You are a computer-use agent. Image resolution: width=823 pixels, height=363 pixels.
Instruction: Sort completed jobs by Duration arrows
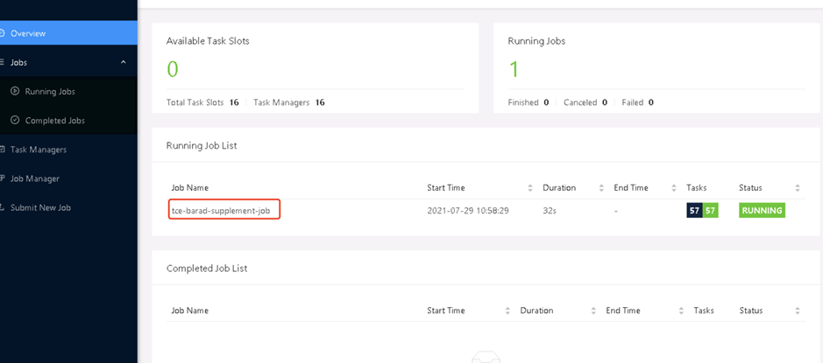tap(593, 311)
